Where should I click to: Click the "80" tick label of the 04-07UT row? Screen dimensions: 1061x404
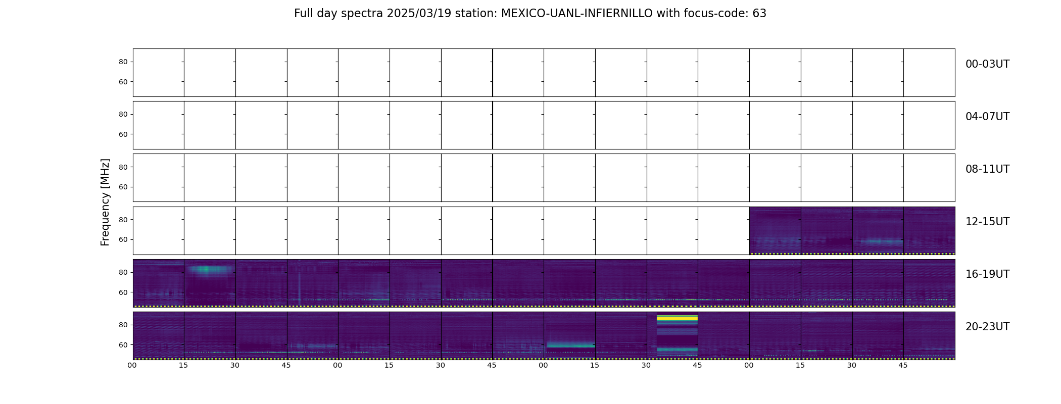[123, 115]
